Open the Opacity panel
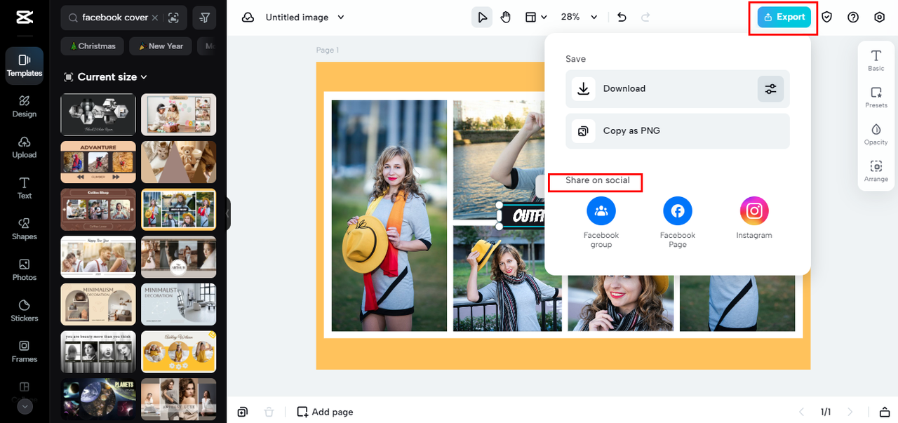Viewport: 898px width, 423px height. [876, 135]
